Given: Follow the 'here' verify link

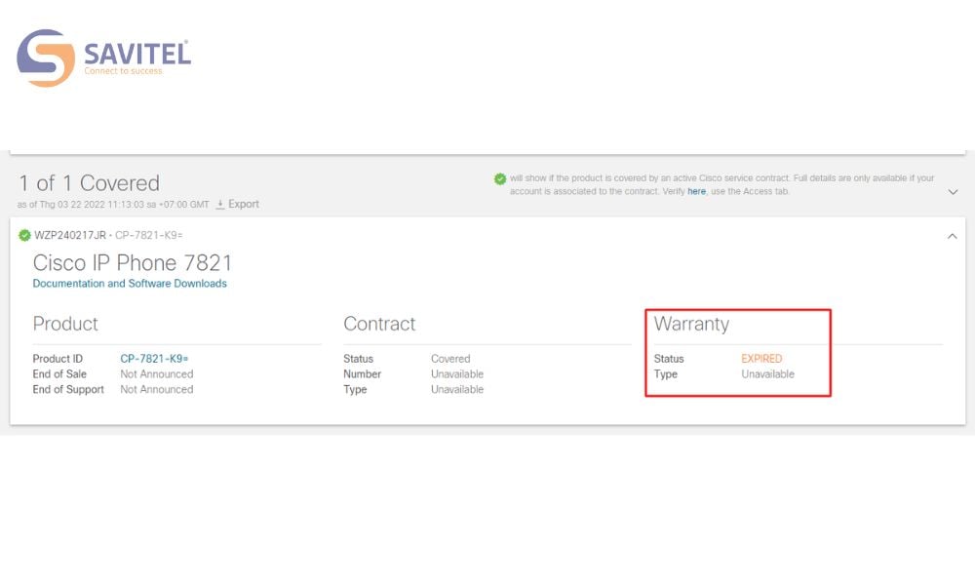Looking at the screenshot, I should [696, 191].
